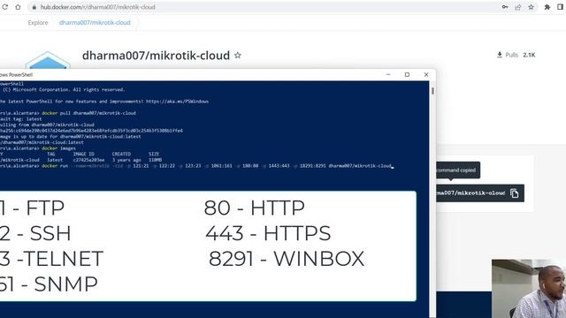Click the FTP port label
This screenshot has height=318, width=566.
coord(32,208)
